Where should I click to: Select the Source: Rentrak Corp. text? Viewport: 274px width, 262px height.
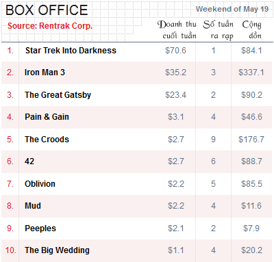click(x=50, y=26)
